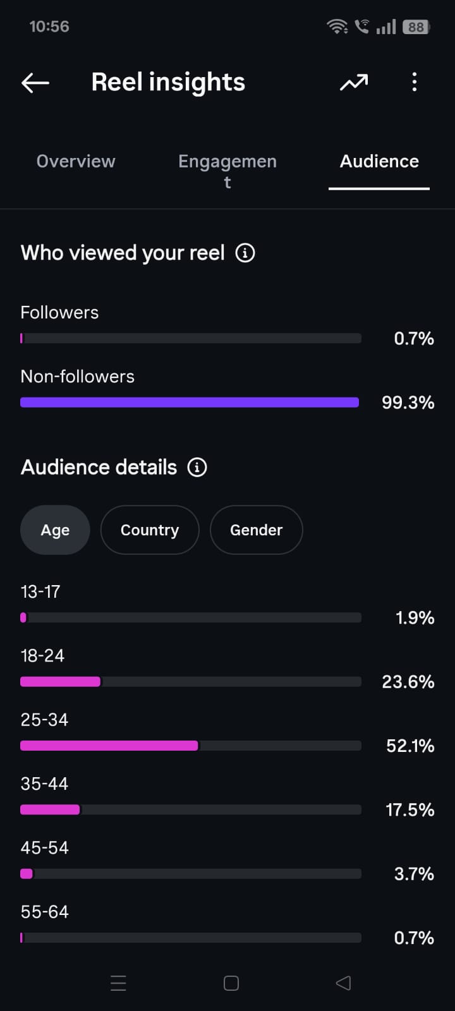Screen dimensions: 455x1011
Task: Tap the Reel insights page title
Action: pos(168,82)
